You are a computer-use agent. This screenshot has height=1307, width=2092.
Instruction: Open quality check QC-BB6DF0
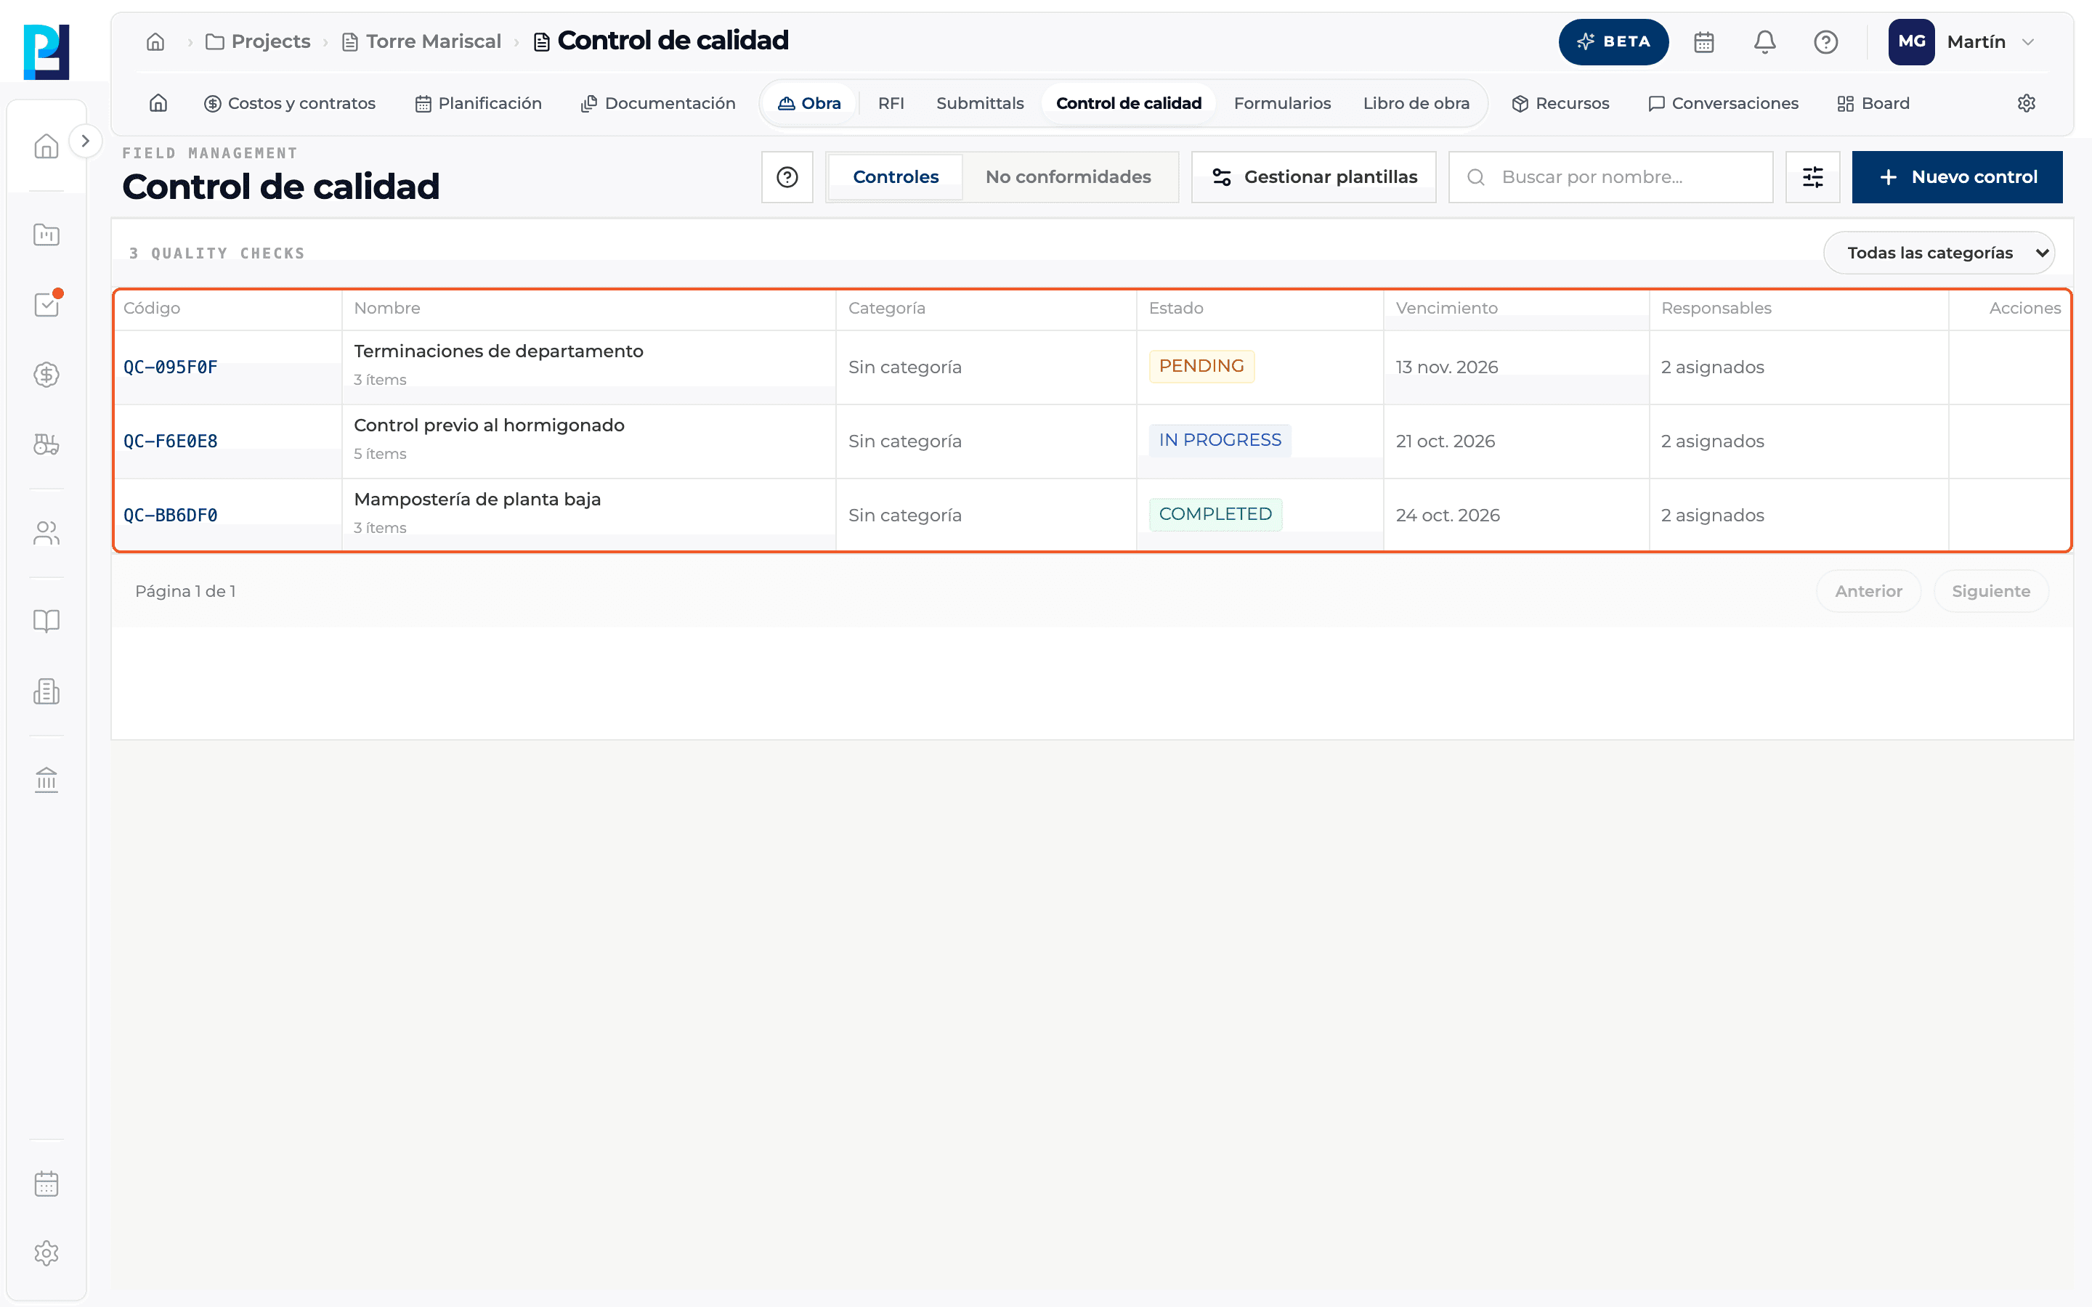(170, 516)
